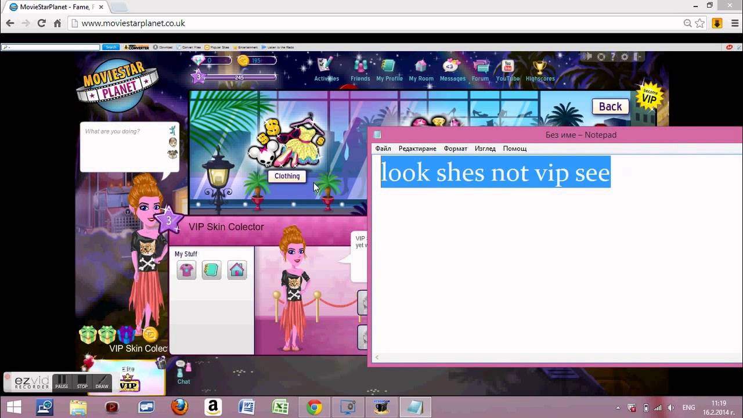Open the Помощ menu in Notepad
Image resolution: width=743 pixels, height=418 pixels.
click(515, 149)
